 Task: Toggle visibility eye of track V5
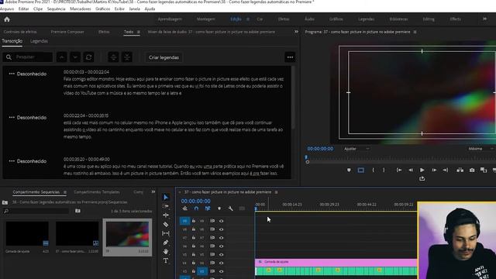point(221,255)
